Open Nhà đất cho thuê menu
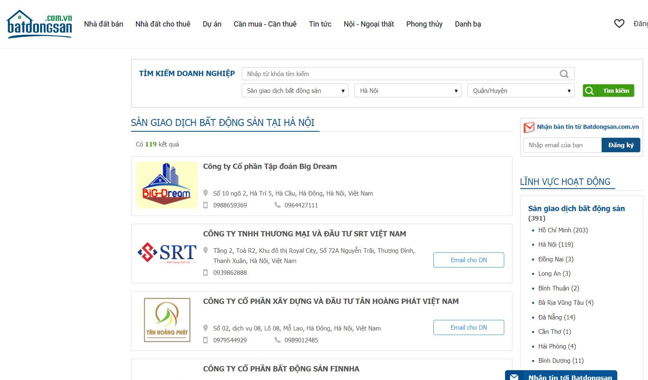 [x=163, y=24]
